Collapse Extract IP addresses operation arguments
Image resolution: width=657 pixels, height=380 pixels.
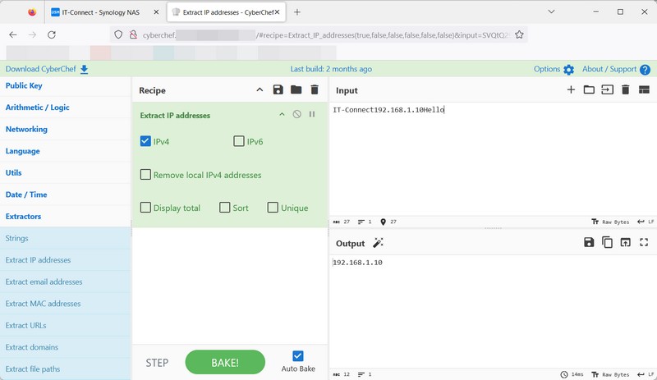(282, 114)
